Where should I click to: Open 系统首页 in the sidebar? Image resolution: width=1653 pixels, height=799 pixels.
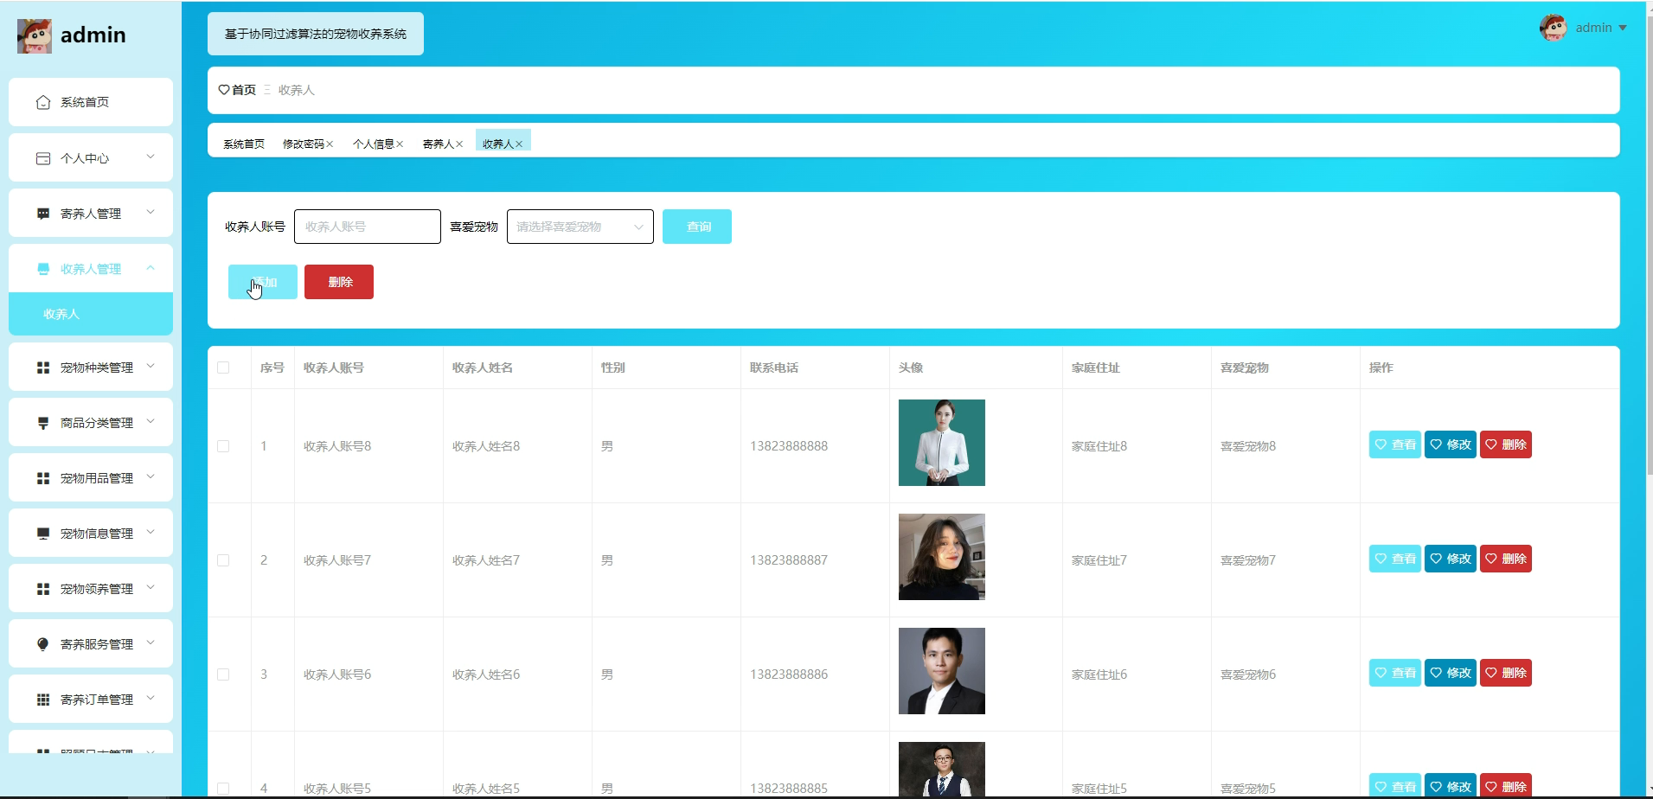(91, 102)
